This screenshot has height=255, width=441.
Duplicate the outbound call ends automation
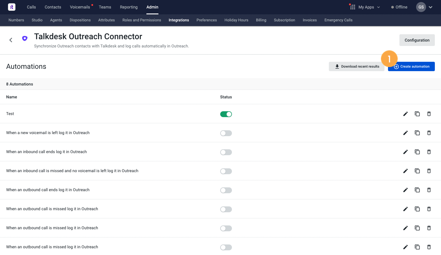pyautogui.click(x=417, y=190)
